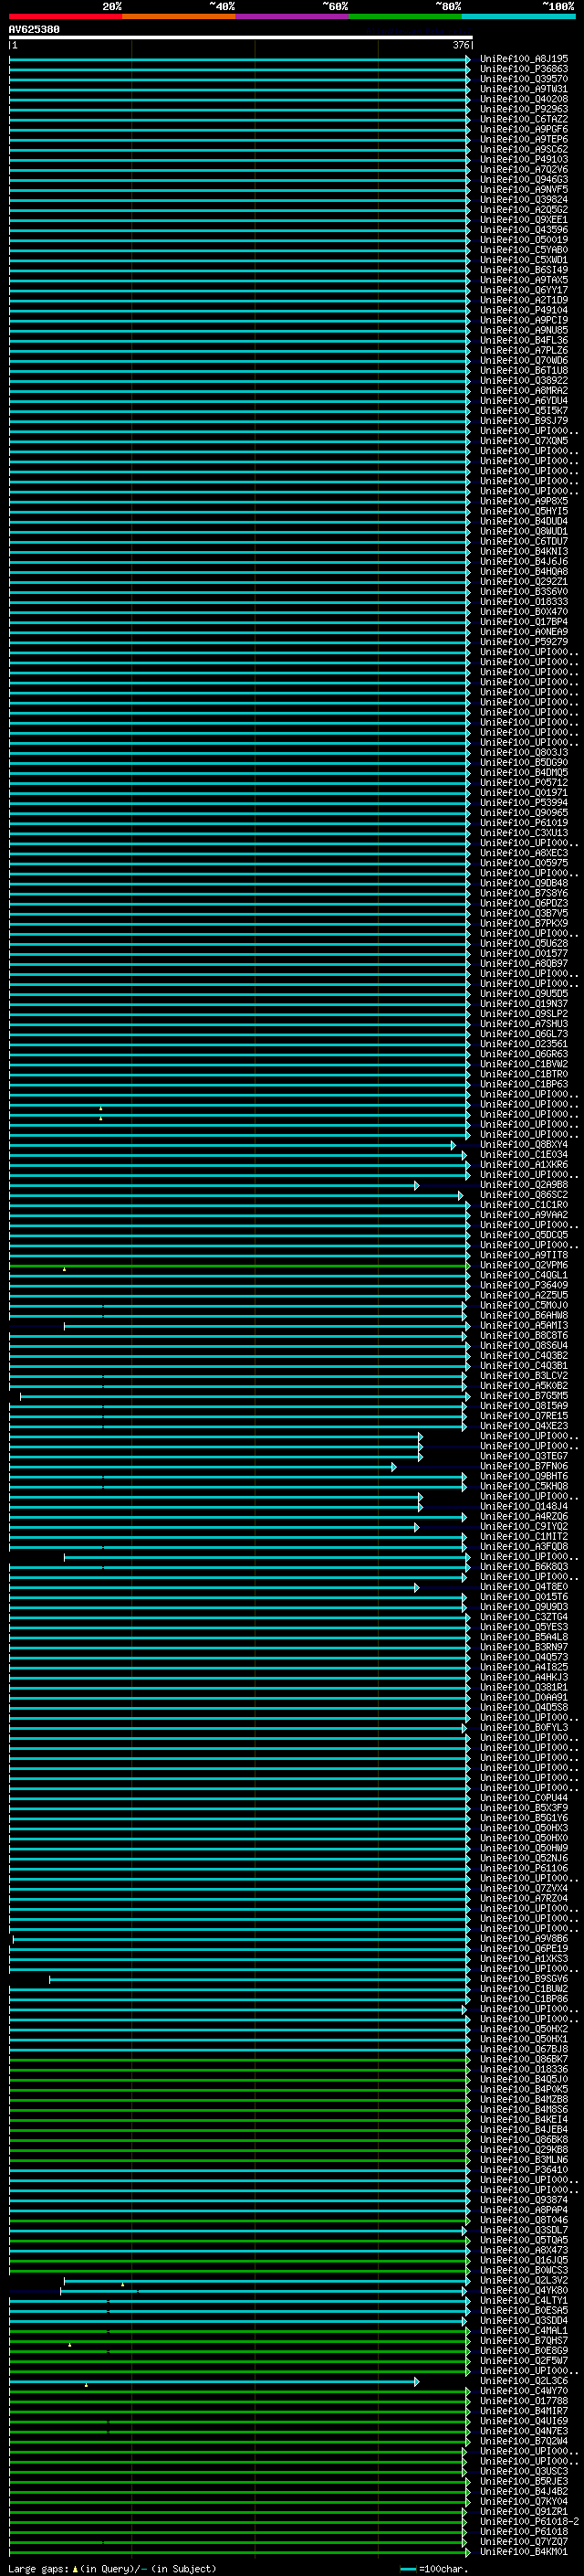The width and height of the screenshot is (584, 2576).
Task: Click the cyan 100% identity legend segment
Action: 518,16
